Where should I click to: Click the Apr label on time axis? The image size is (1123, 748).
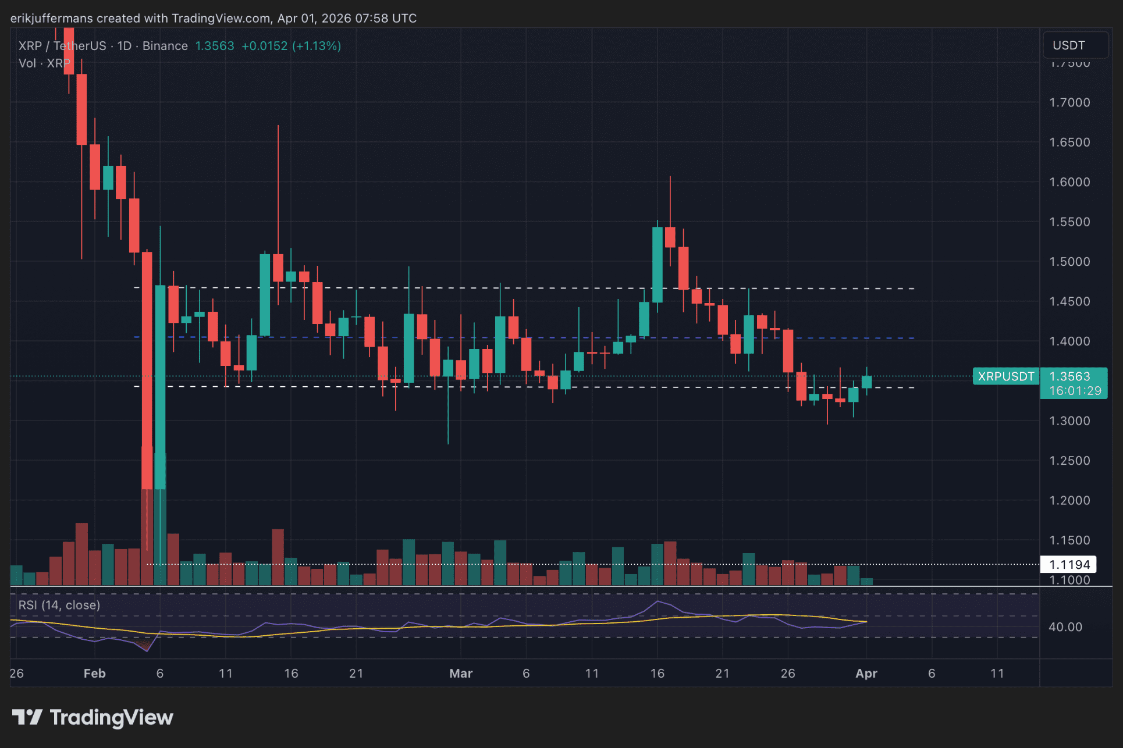point(866,673)
